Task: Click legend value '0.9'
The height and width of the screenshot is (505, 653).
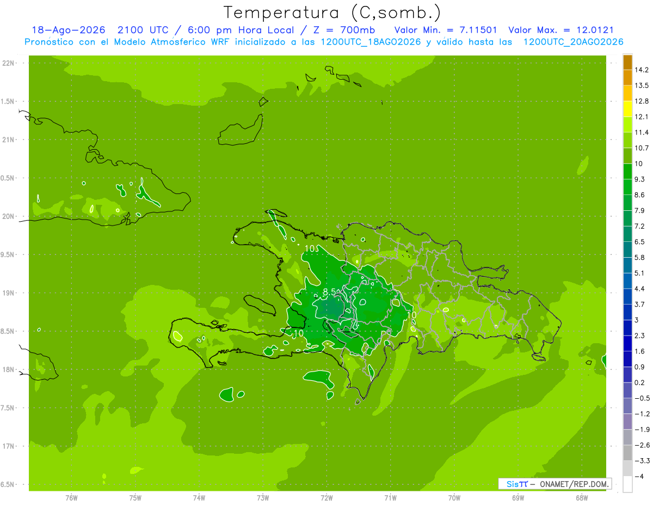Action: 640,367
